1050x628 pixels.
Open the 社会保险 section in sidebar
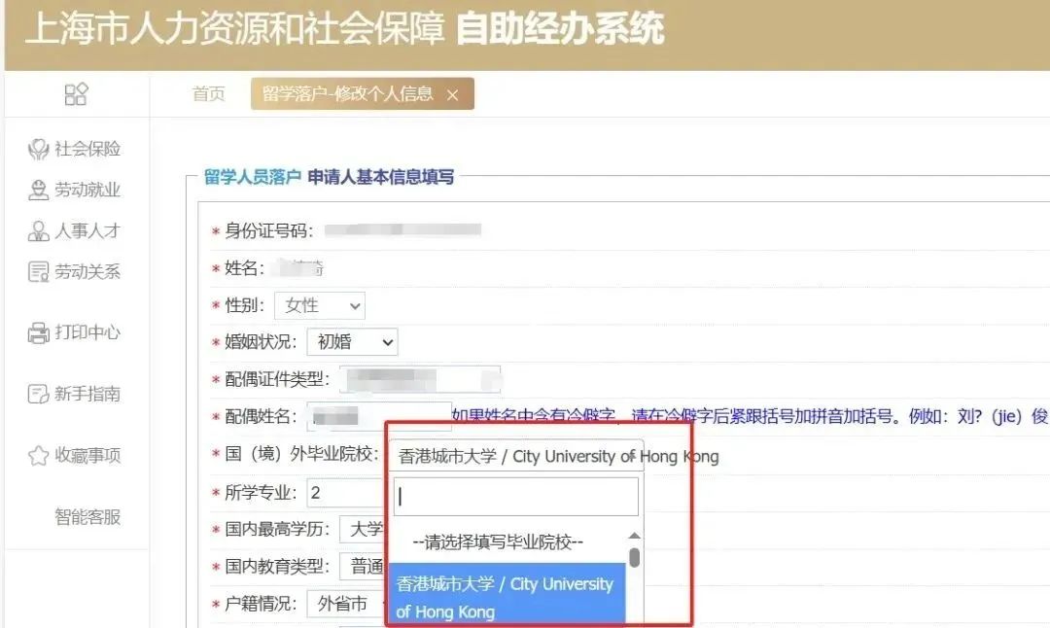point(74,148)
